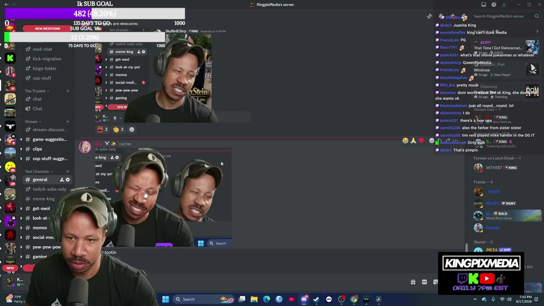Click member Ronnie in the member list
The width and height of the screenshot is (544, 306).
coord(493,228)
